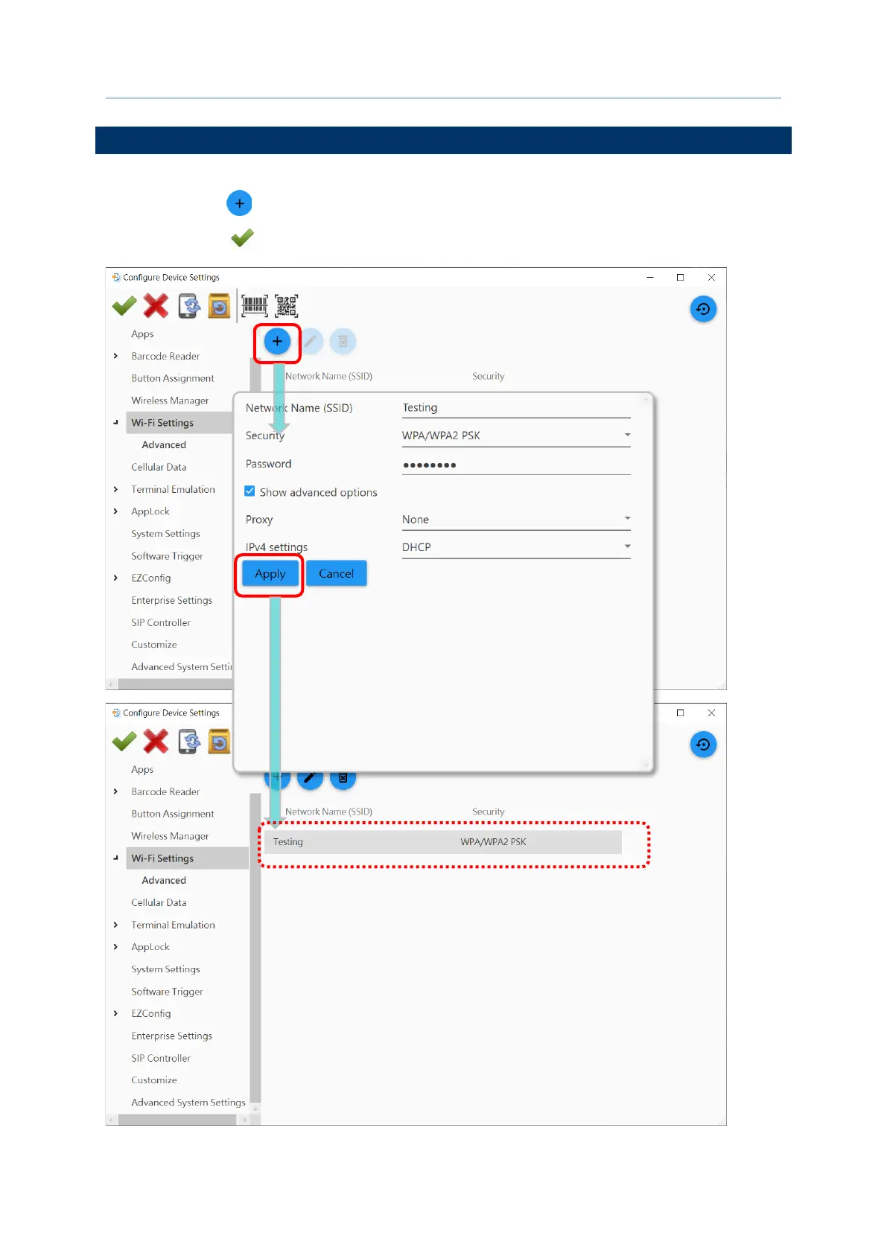Collapse Wi-Fi Settings node in upper window
887x1253 pixels.
coord(115,422)
